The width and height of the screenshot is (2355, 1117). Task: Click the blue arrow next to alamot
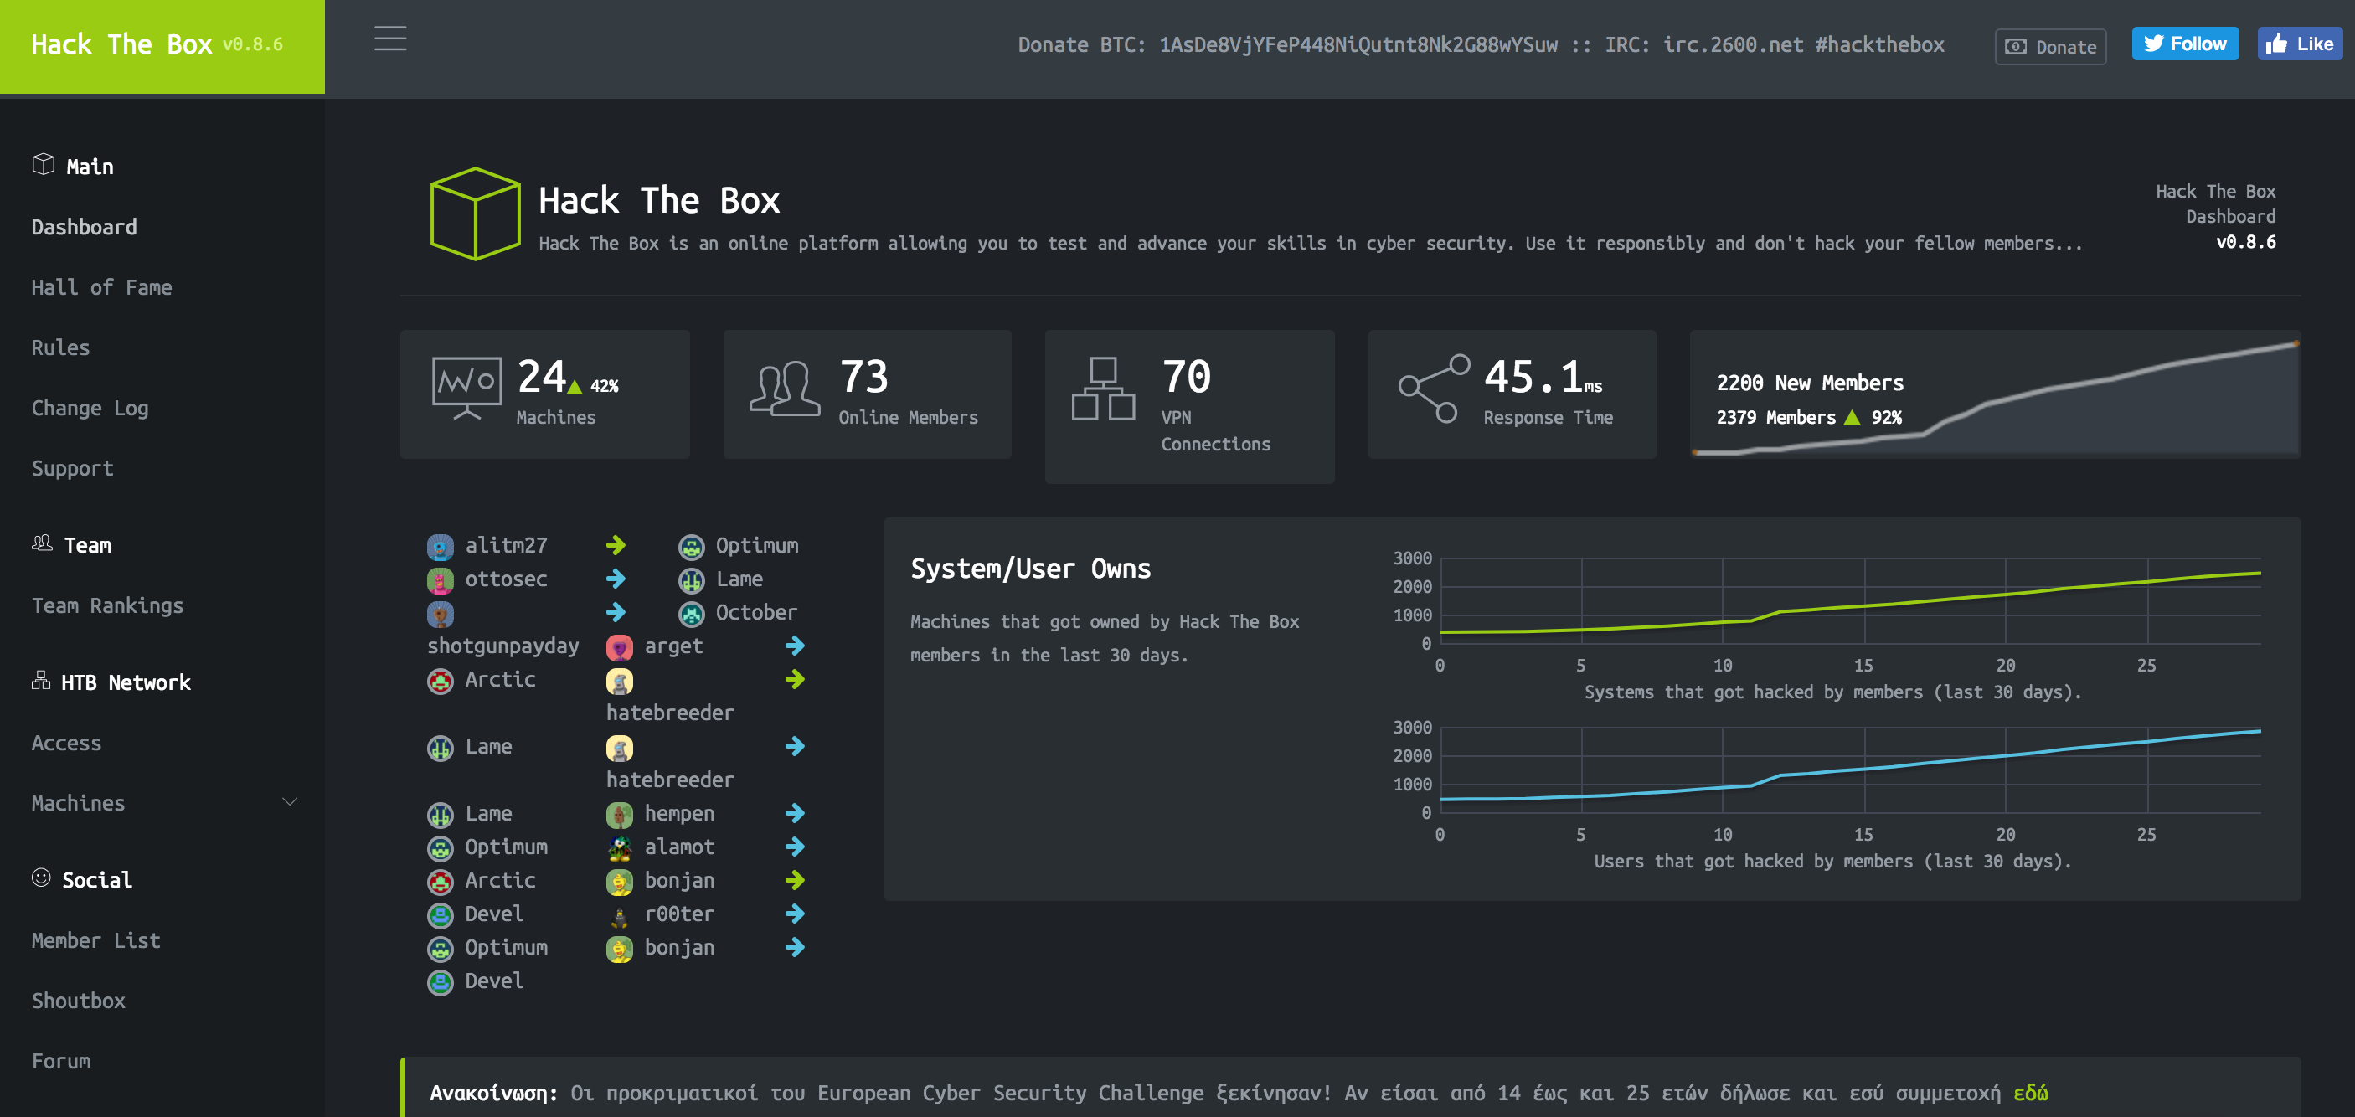(795, 847)
